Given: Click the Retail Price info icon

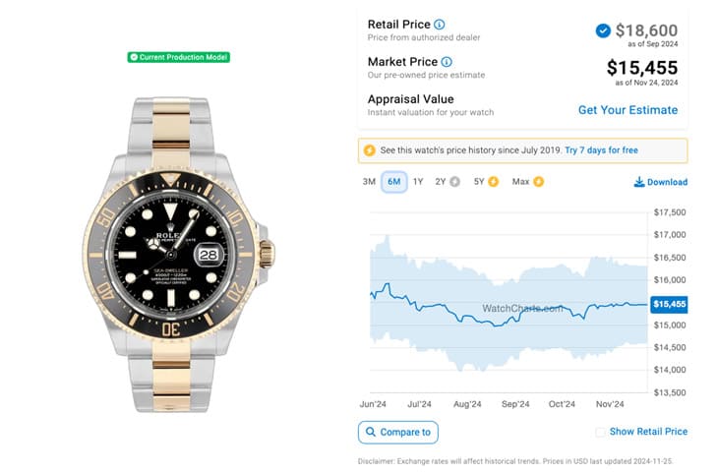Looking at the screenshot, I should click(x=439, y=25).
